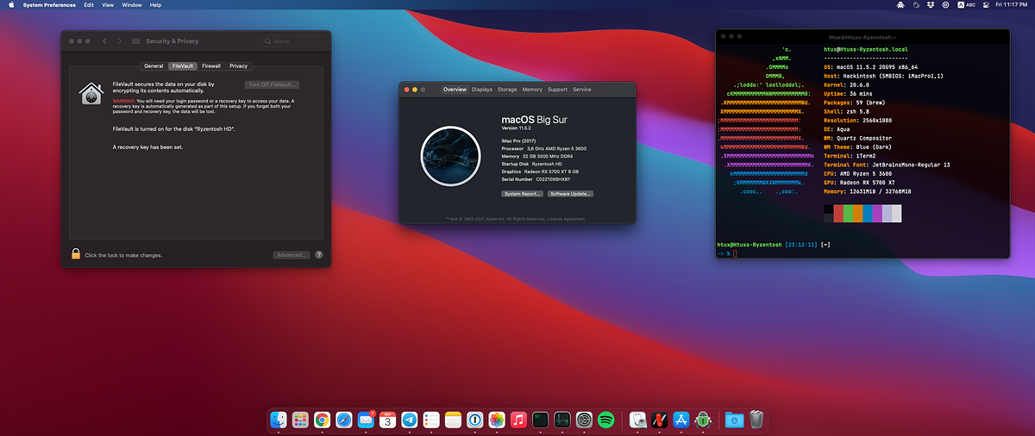Image resolution: width=1035 pixels, height=436 pixels.
Task: Click Turn Off FileVault button
Action: pyautogui.click(x=272, y=84)
